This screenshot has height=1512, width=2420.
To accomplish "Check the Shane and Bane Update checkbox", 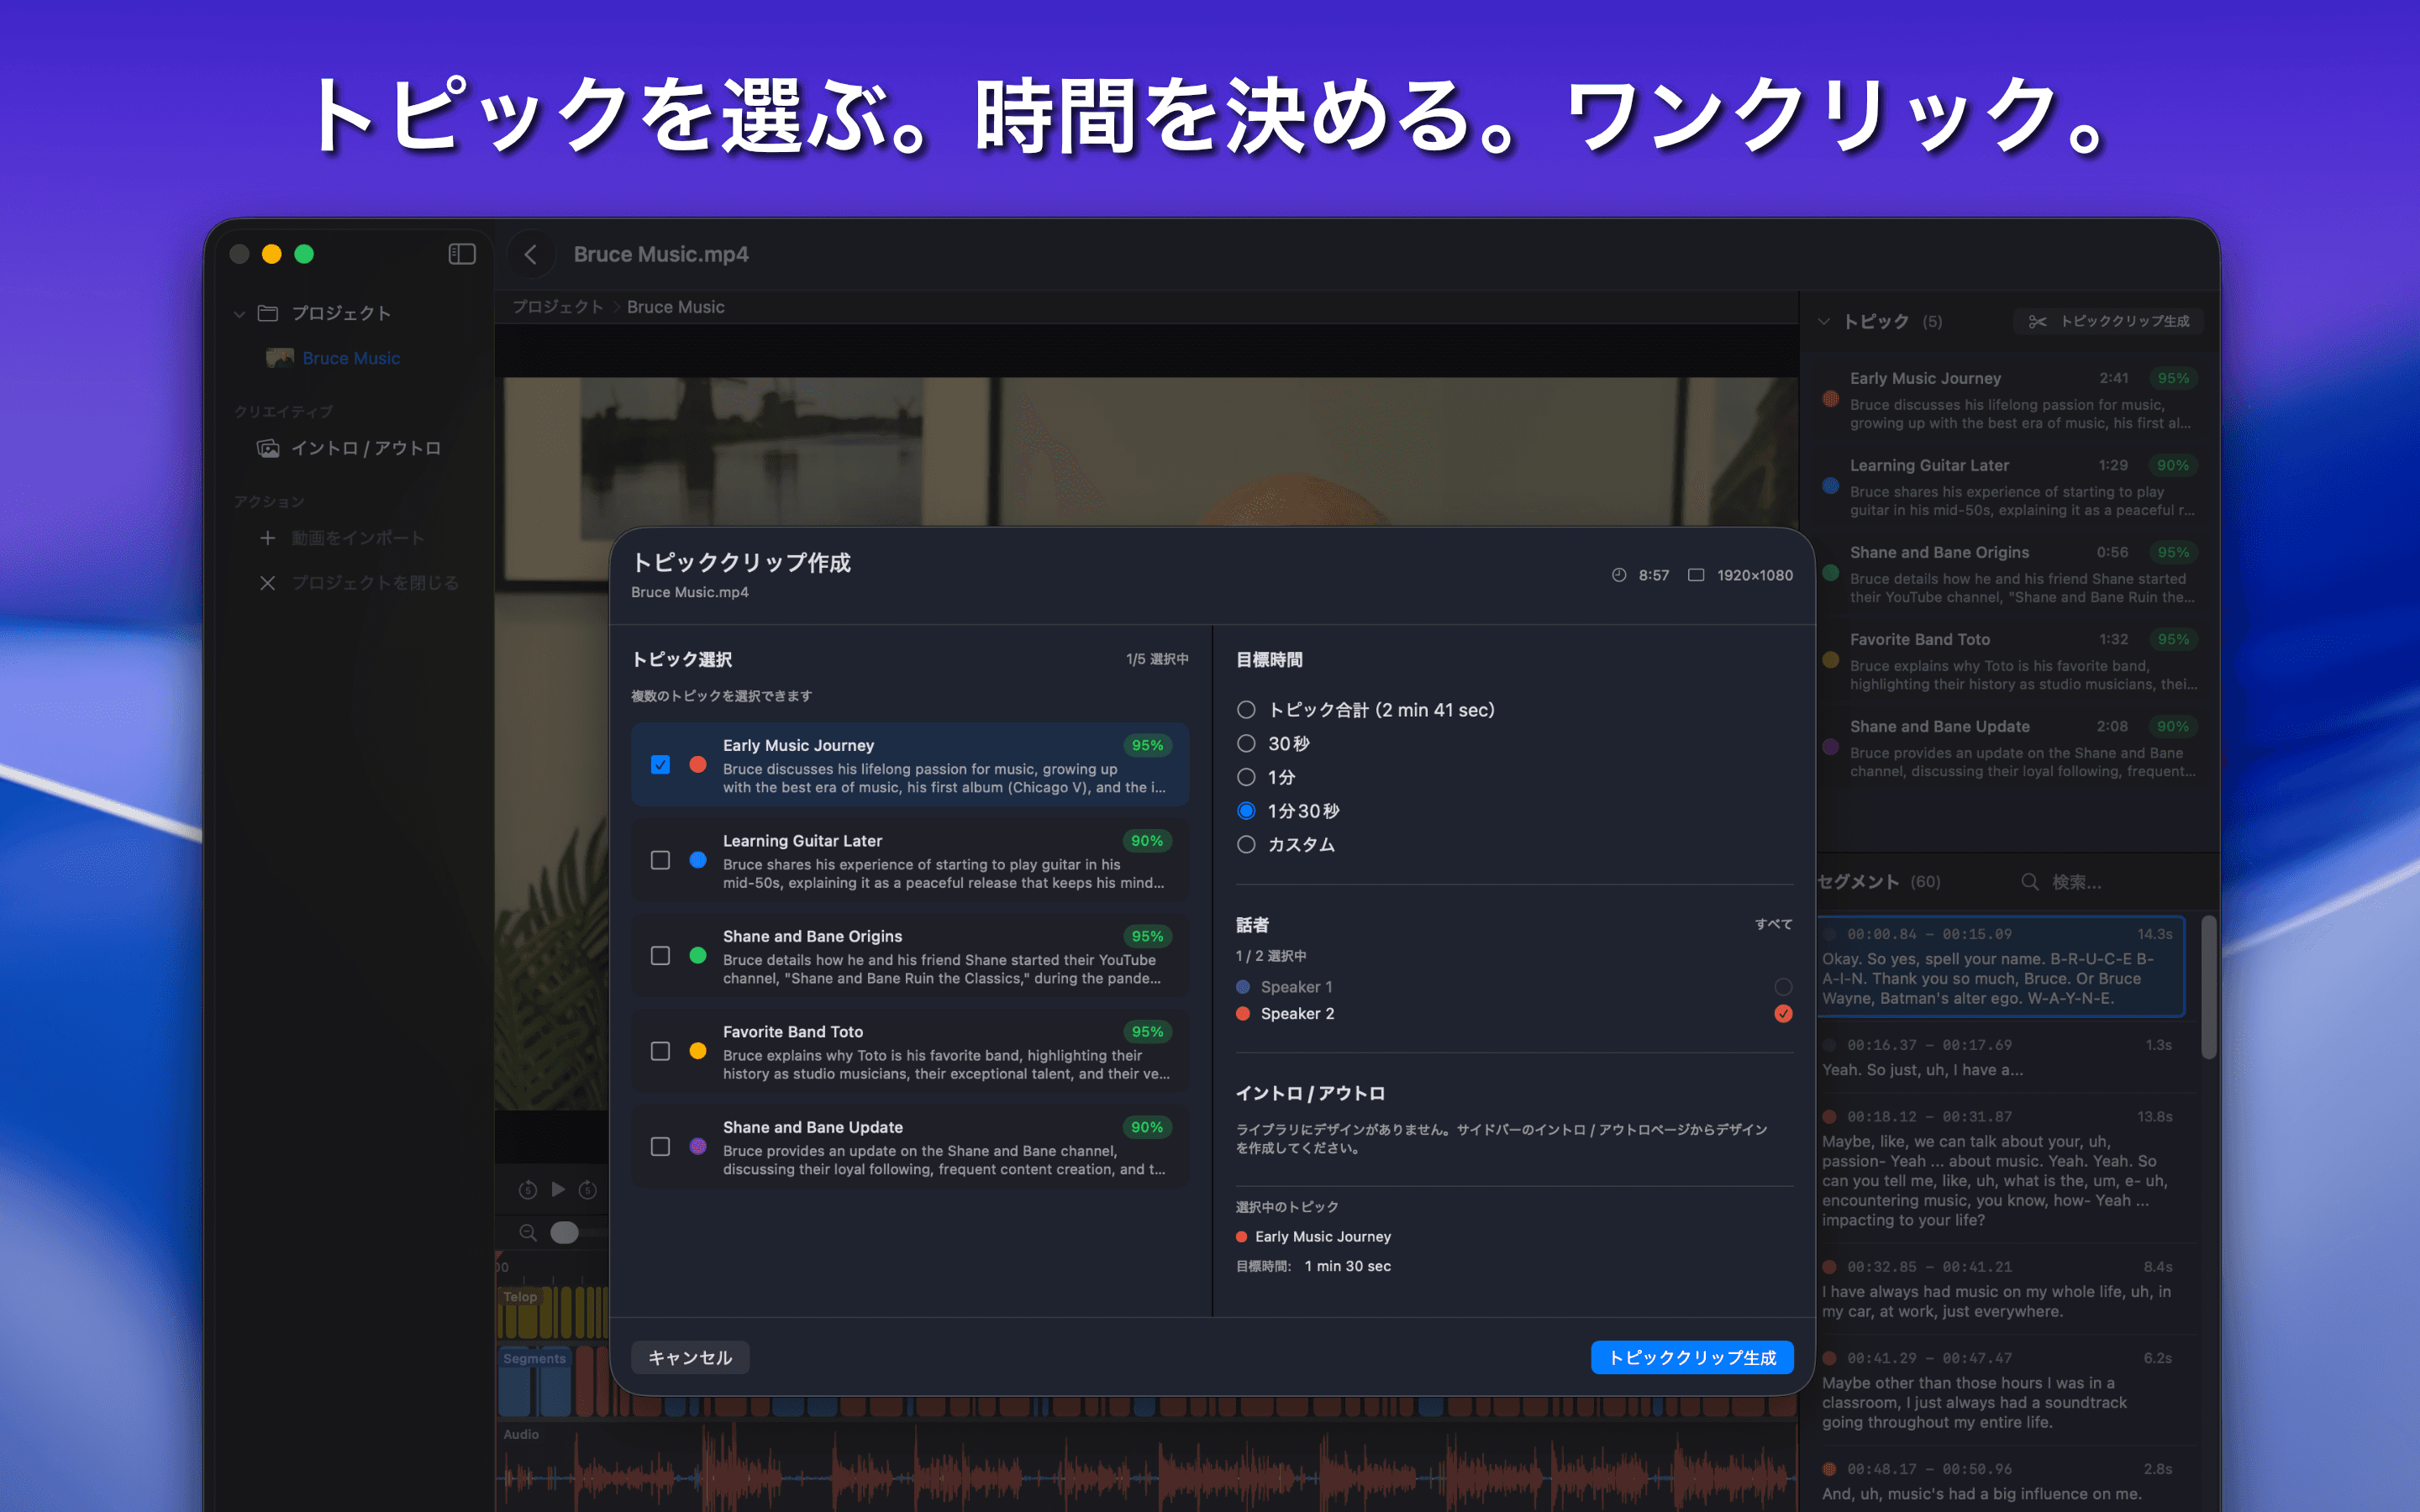I will pos(660,1147).
